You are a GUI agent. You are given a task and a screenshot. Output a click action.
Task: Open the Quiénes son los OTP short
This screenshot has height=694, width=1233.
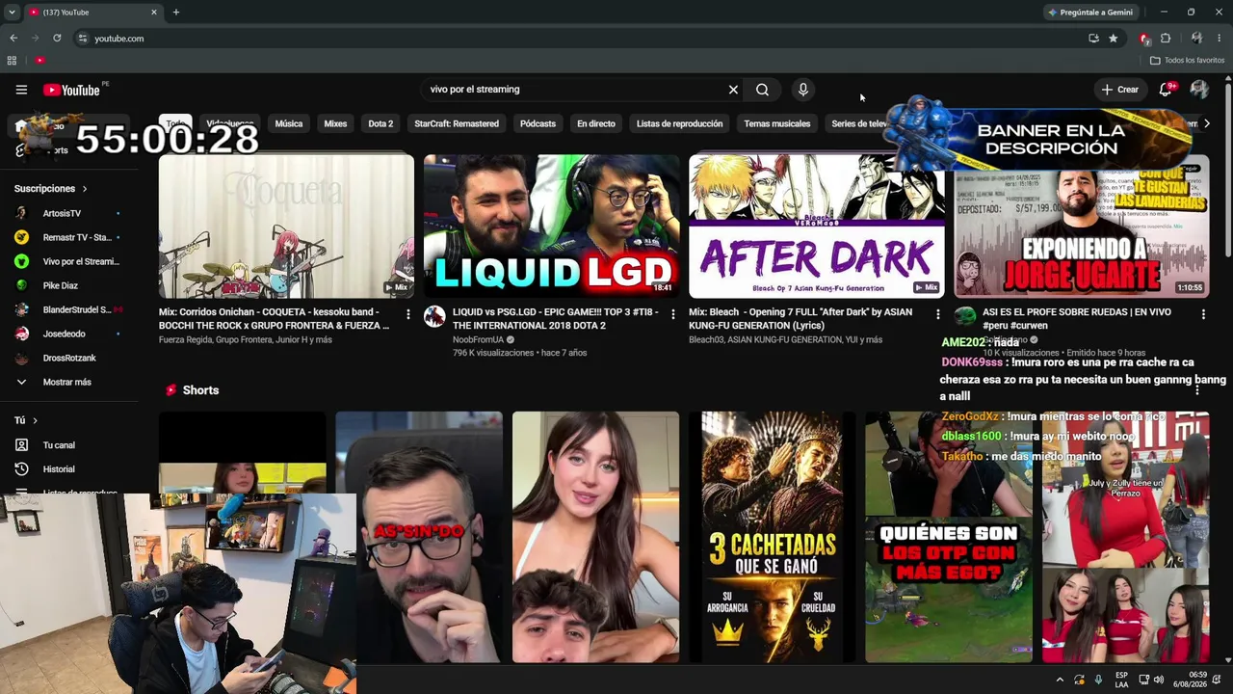(949, 537)
